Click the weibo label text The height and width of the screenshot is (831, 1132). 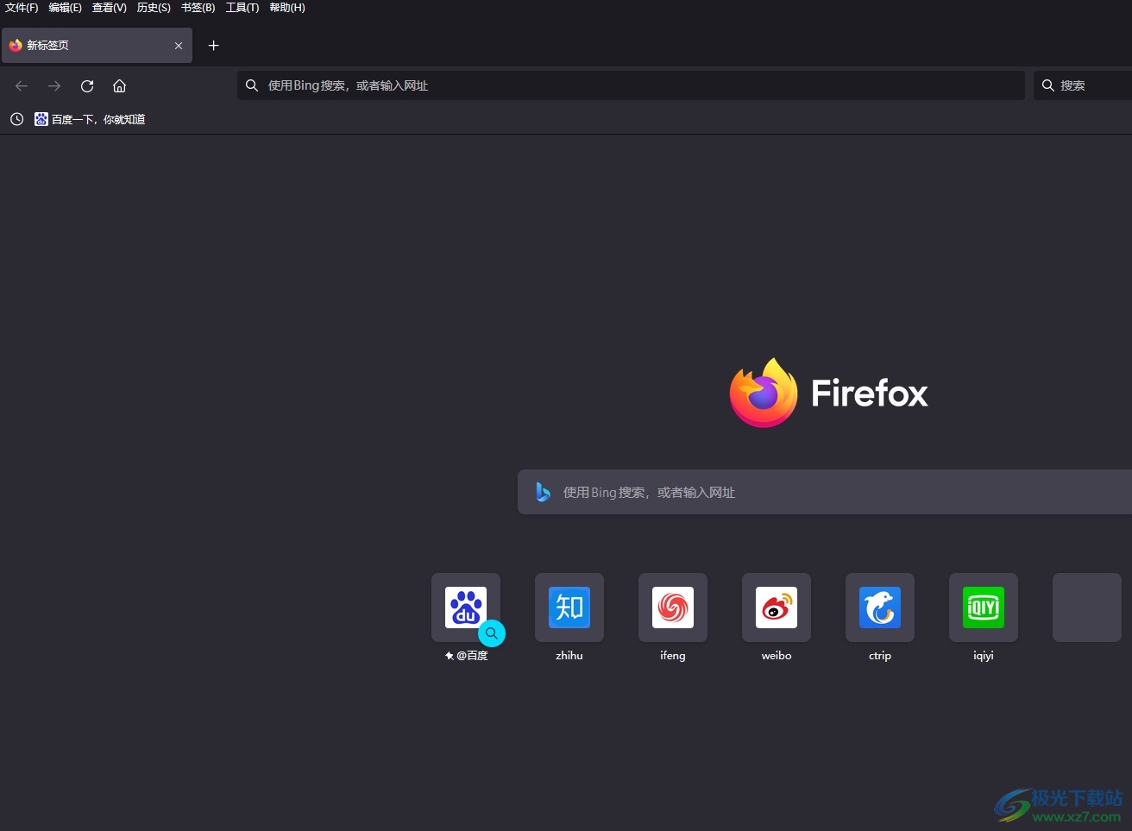click(777, 656)
